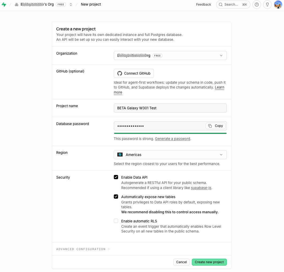Click Feedback in the top bar
This screenshot has width=284, height=272.
203,5
